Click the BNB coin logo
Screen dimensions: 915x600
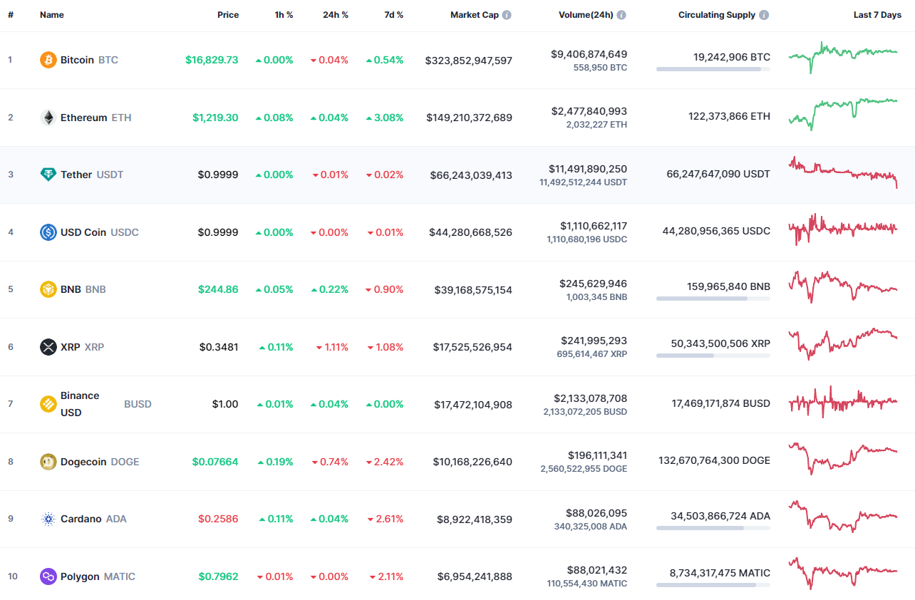[48, 289]
